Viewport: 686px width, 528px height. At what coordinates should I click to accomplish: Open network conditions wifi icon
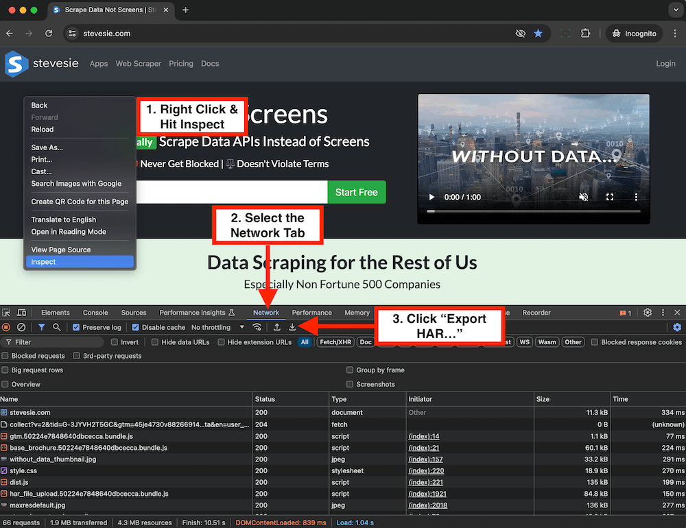pyautogui.click(x=257, y=327)
